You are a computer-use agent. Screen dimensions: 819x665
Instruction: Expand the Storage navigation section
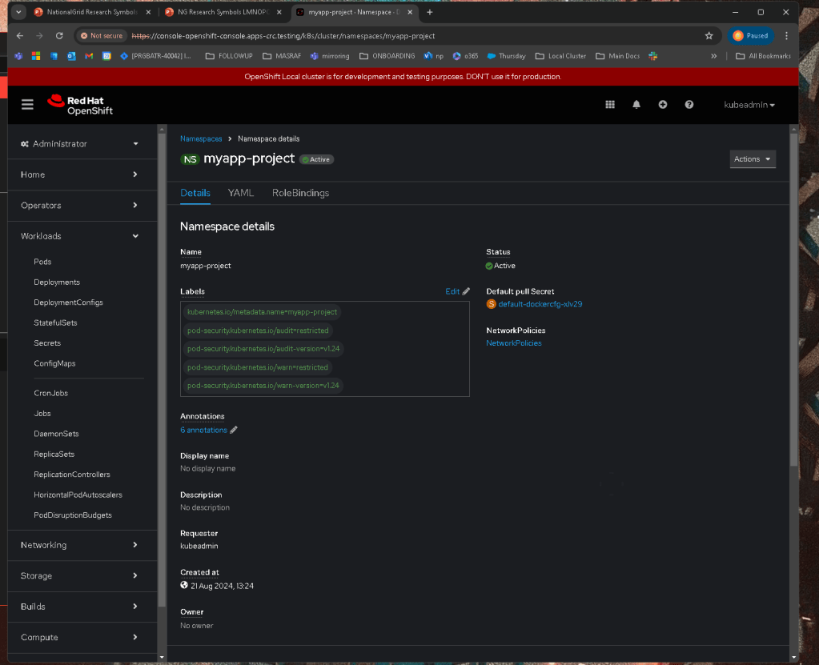[79, 575]
